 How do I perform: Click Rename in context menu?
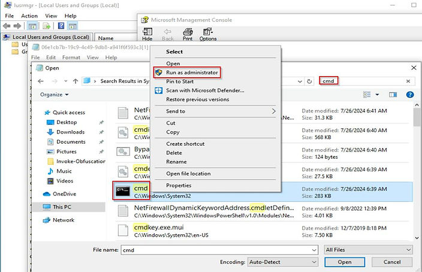pos(176,162)
